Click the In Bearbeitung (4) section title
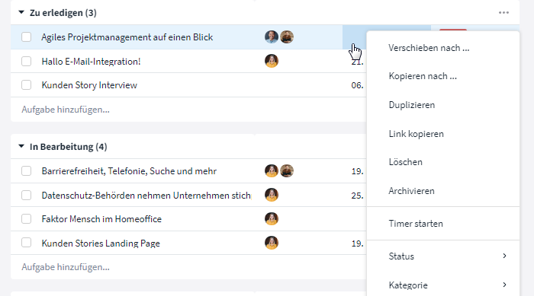The width and height of the screenshot is (534, 296). pos(68,146)
